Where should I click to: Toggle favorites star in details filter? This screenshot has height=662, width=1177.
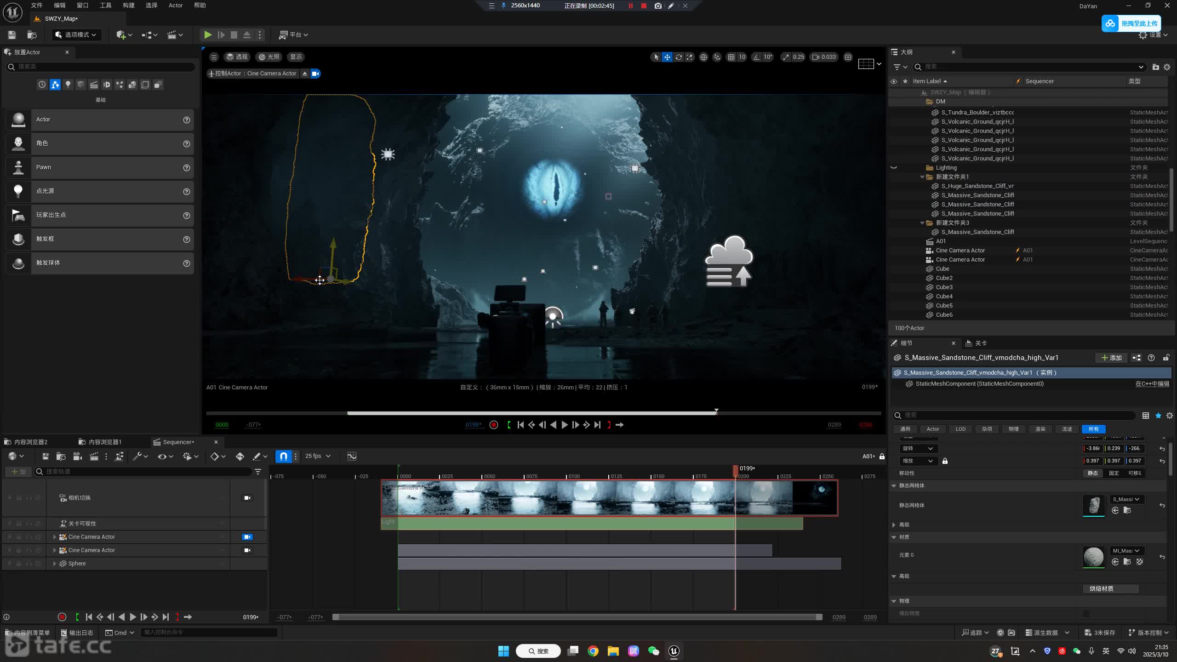pos(1158,416)
